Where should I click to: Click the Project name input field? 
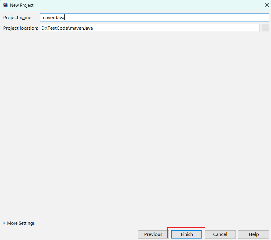[x=154, y=17]
